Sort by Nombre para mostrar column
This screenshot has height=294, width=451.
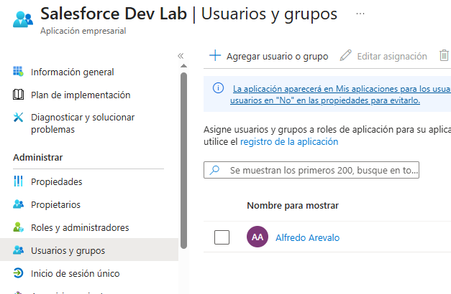click(293, 205)
